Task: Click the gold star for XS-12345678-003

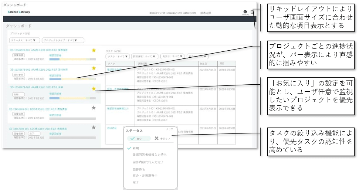Action: point(94,88)
